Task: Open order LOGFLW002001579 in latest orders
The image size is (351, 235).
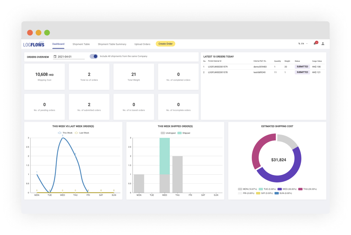Action: pyautogui.click(x=217, y=67)
